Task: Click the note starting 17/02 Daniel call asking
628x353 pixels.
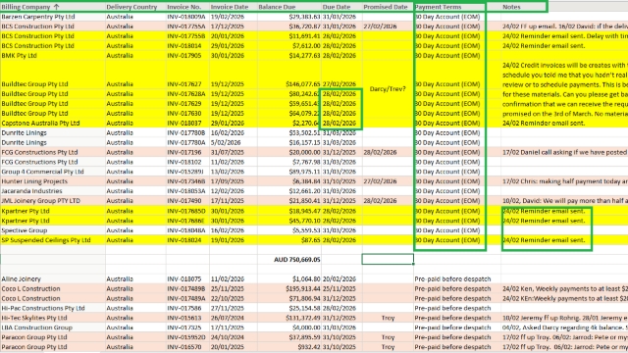Action: pyautogui.click(x=564, y=152)
